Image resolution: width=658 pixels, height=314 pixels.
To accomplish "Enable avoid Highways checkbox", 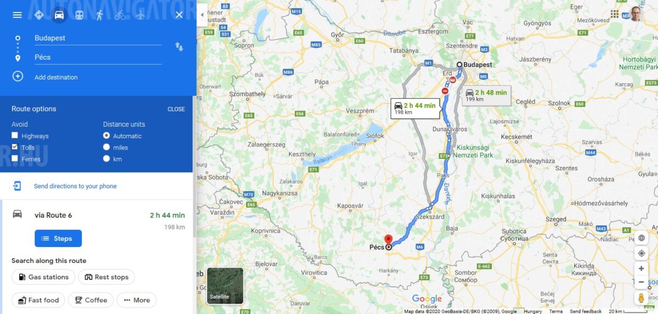I will pyautogui.click(x=15, y=135).
